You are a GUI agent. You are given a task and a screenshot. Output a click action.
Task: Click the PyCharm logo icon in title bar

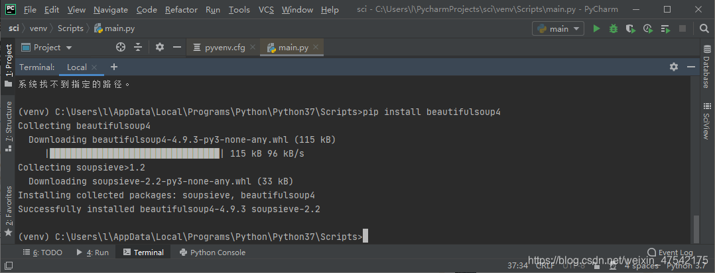tap(11, 9)
